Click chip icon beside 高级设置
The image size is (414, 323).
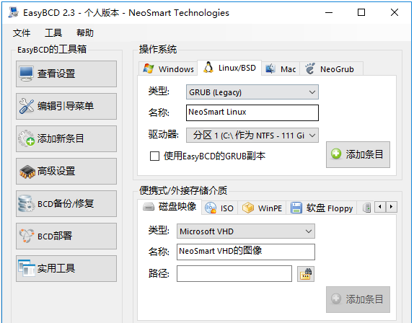27,172
